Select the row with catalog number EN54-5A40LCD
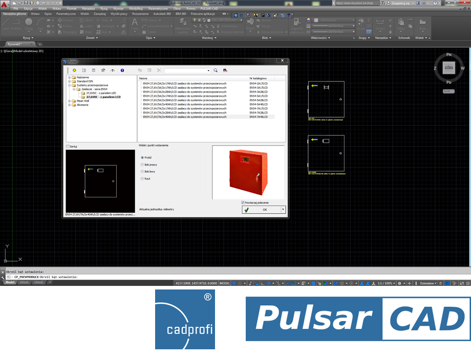 click(x=207, y=104)
